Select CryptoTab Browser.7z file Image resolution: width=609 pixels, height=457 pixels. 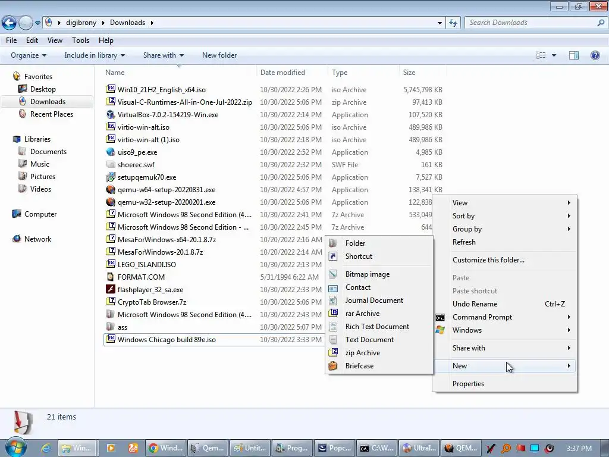[152, 302]
